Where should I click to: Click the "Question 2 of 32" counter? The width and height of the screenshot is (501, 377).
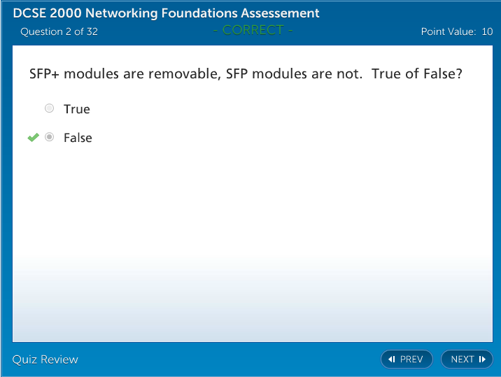tap(59, 31)
